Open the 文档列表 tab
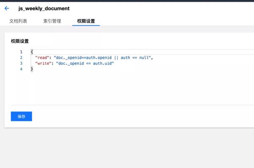This screenshot has height=168, width=254. click(x=18, y=21)
